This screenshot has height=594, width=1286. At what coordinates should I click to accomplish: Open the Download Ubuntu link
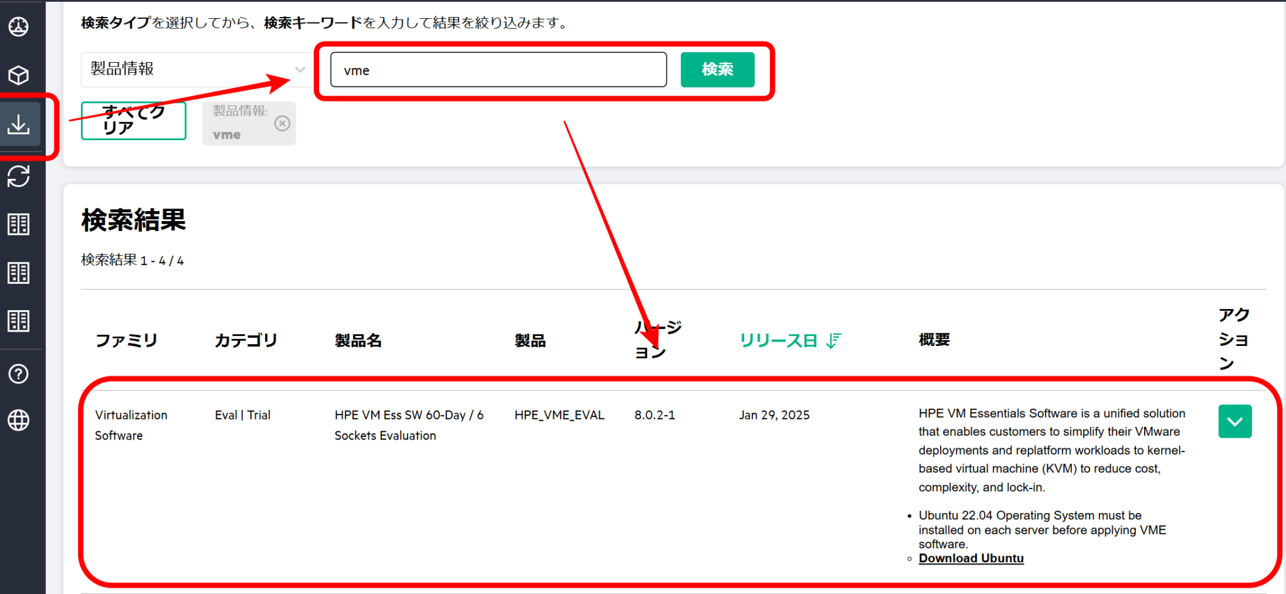[971, 558]
